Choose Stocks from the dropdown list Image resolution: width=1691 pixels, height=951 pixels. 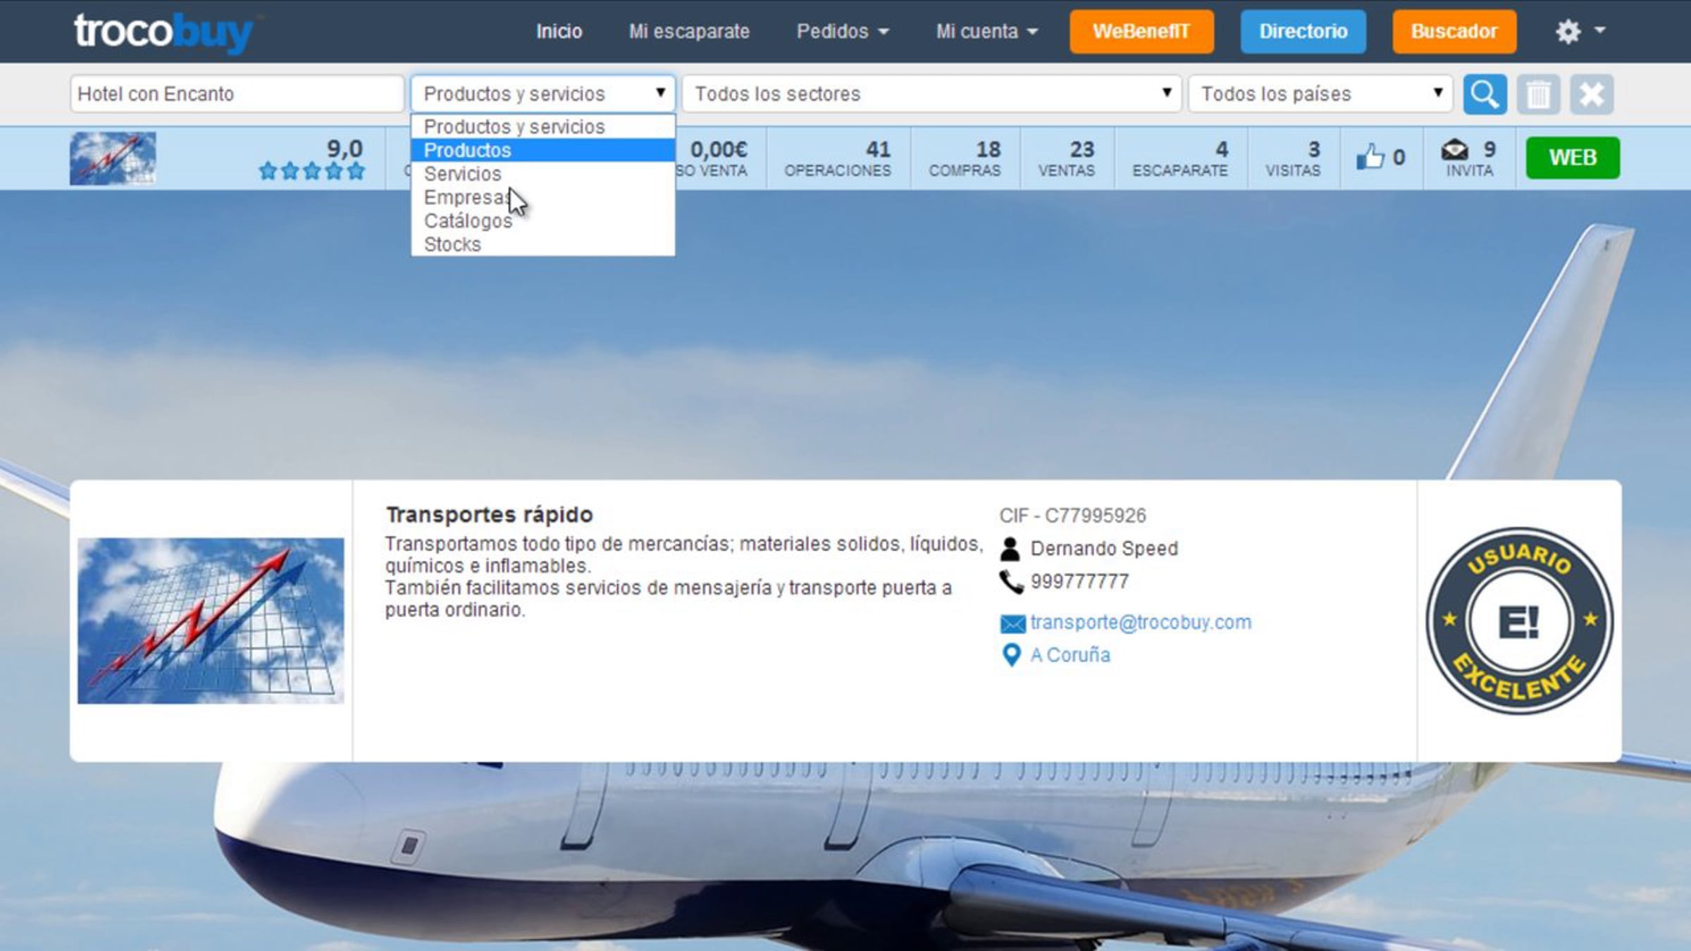452,244
